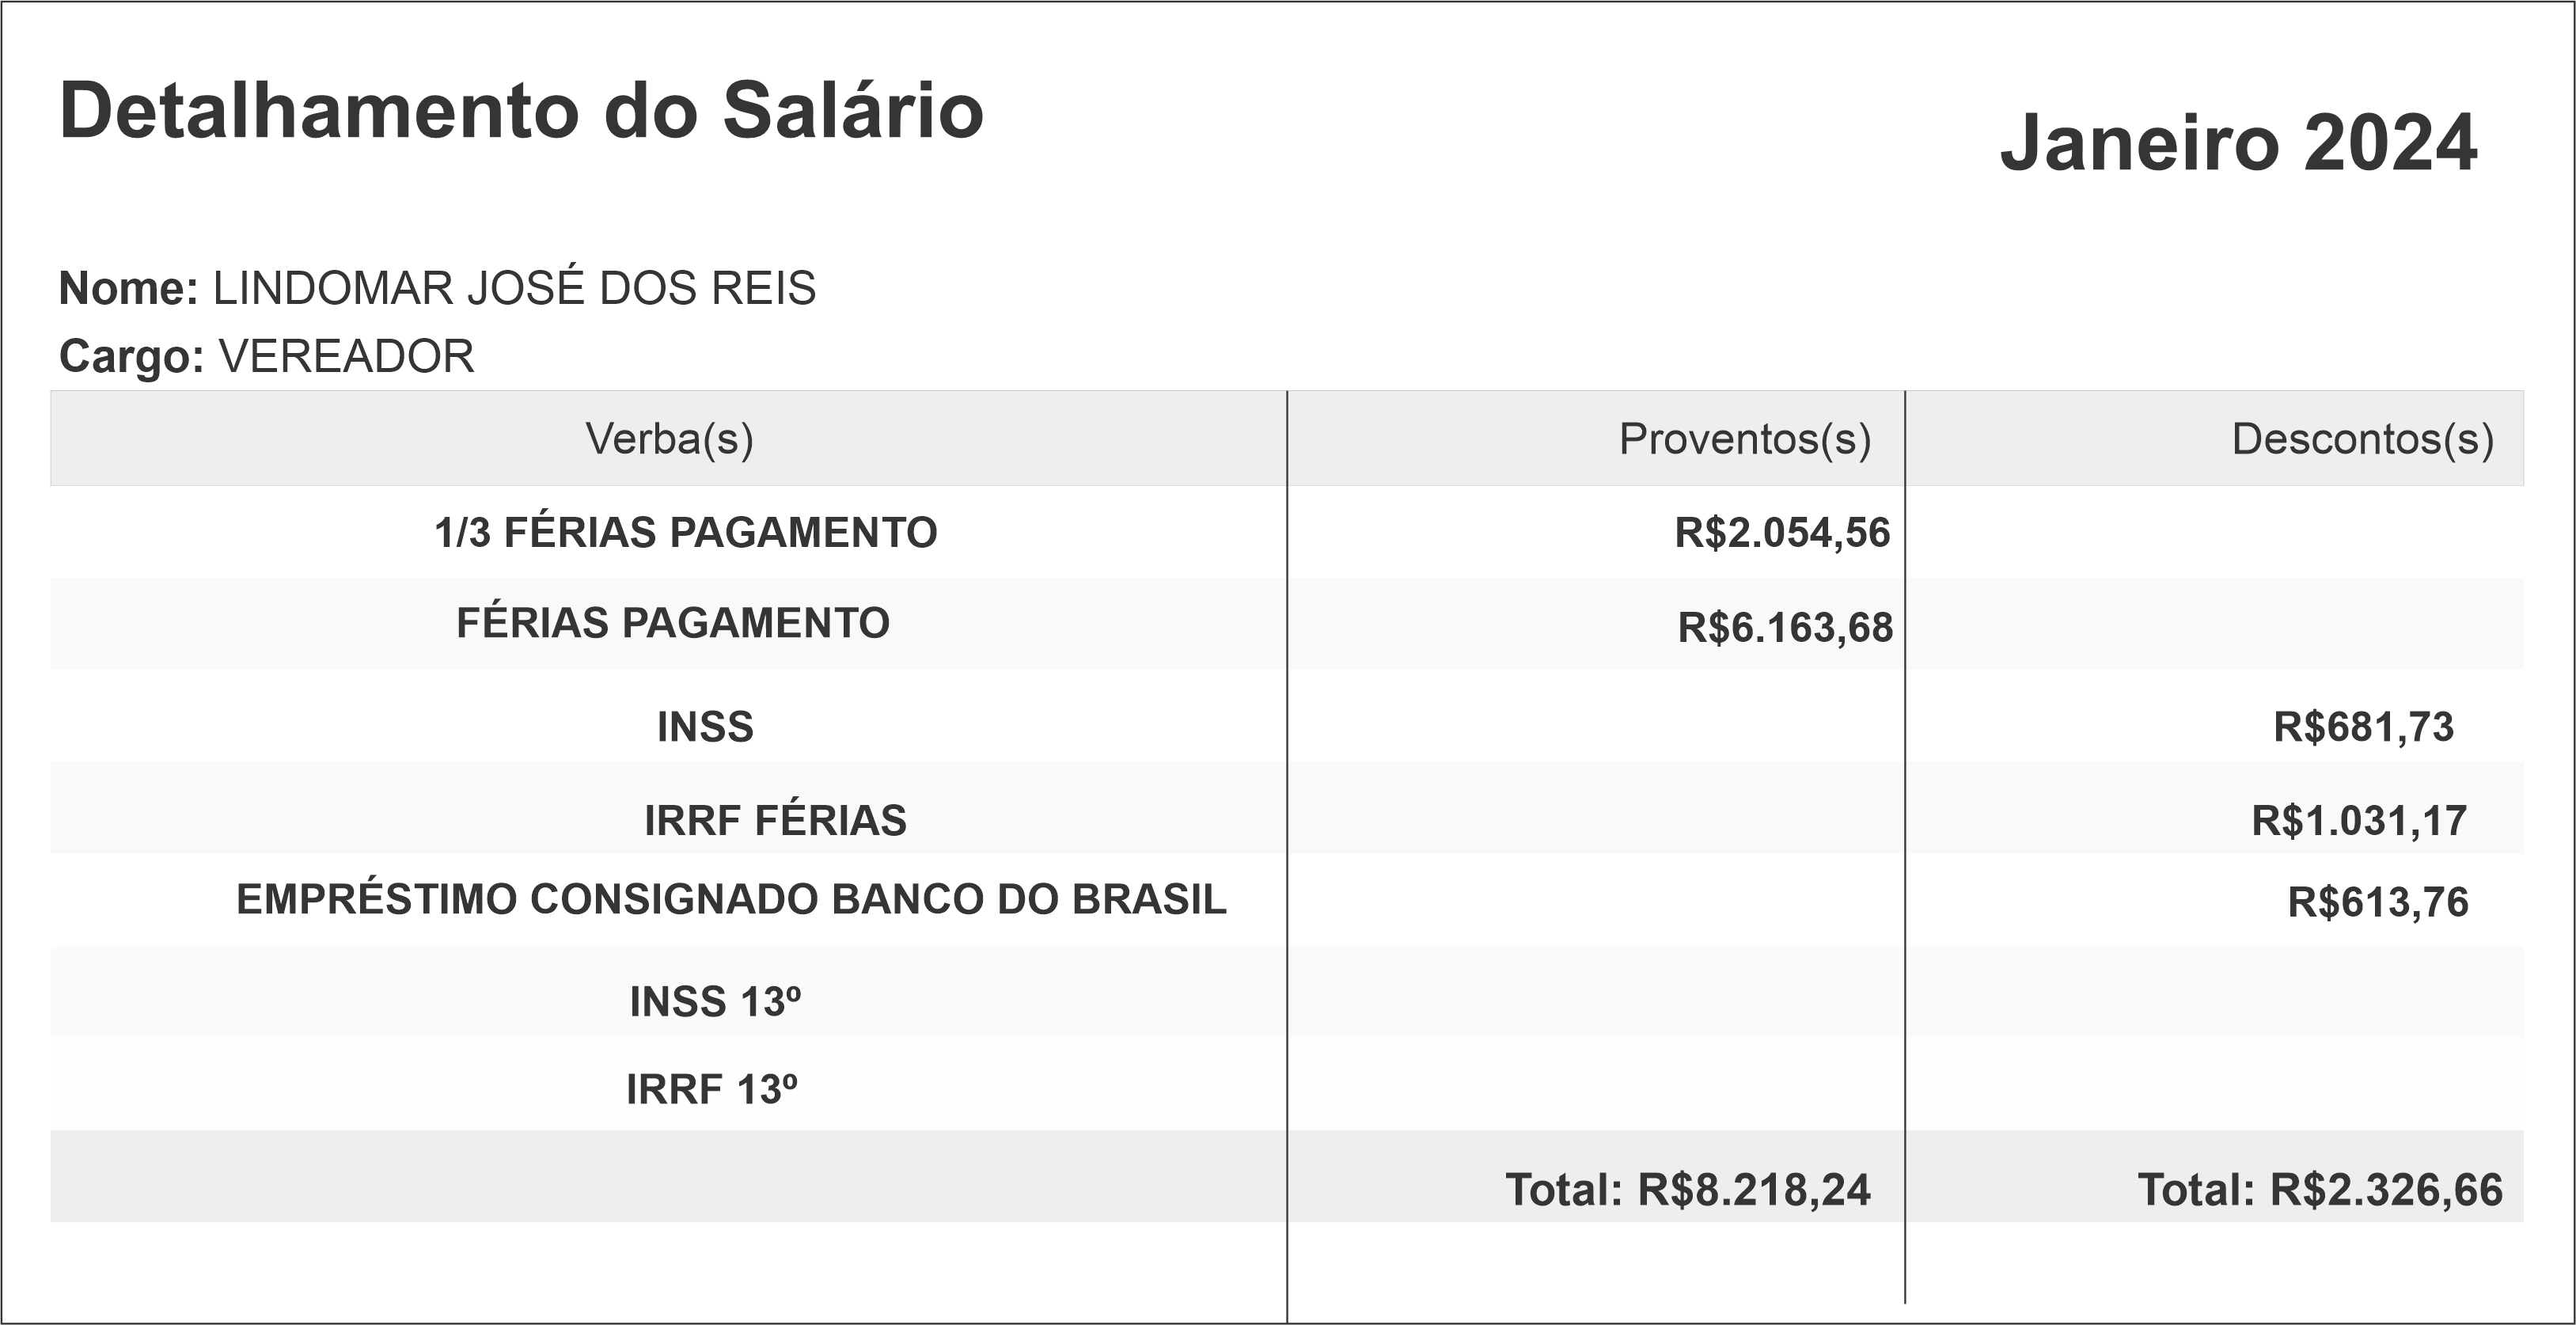Click the R$681,73 INSS discount value

click(x=2363, y=727)
